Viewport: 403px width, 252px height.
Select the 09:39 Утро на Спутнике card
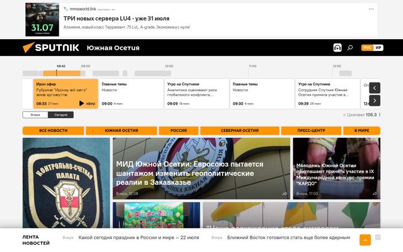pyautogui.click(x=327, y=94)
